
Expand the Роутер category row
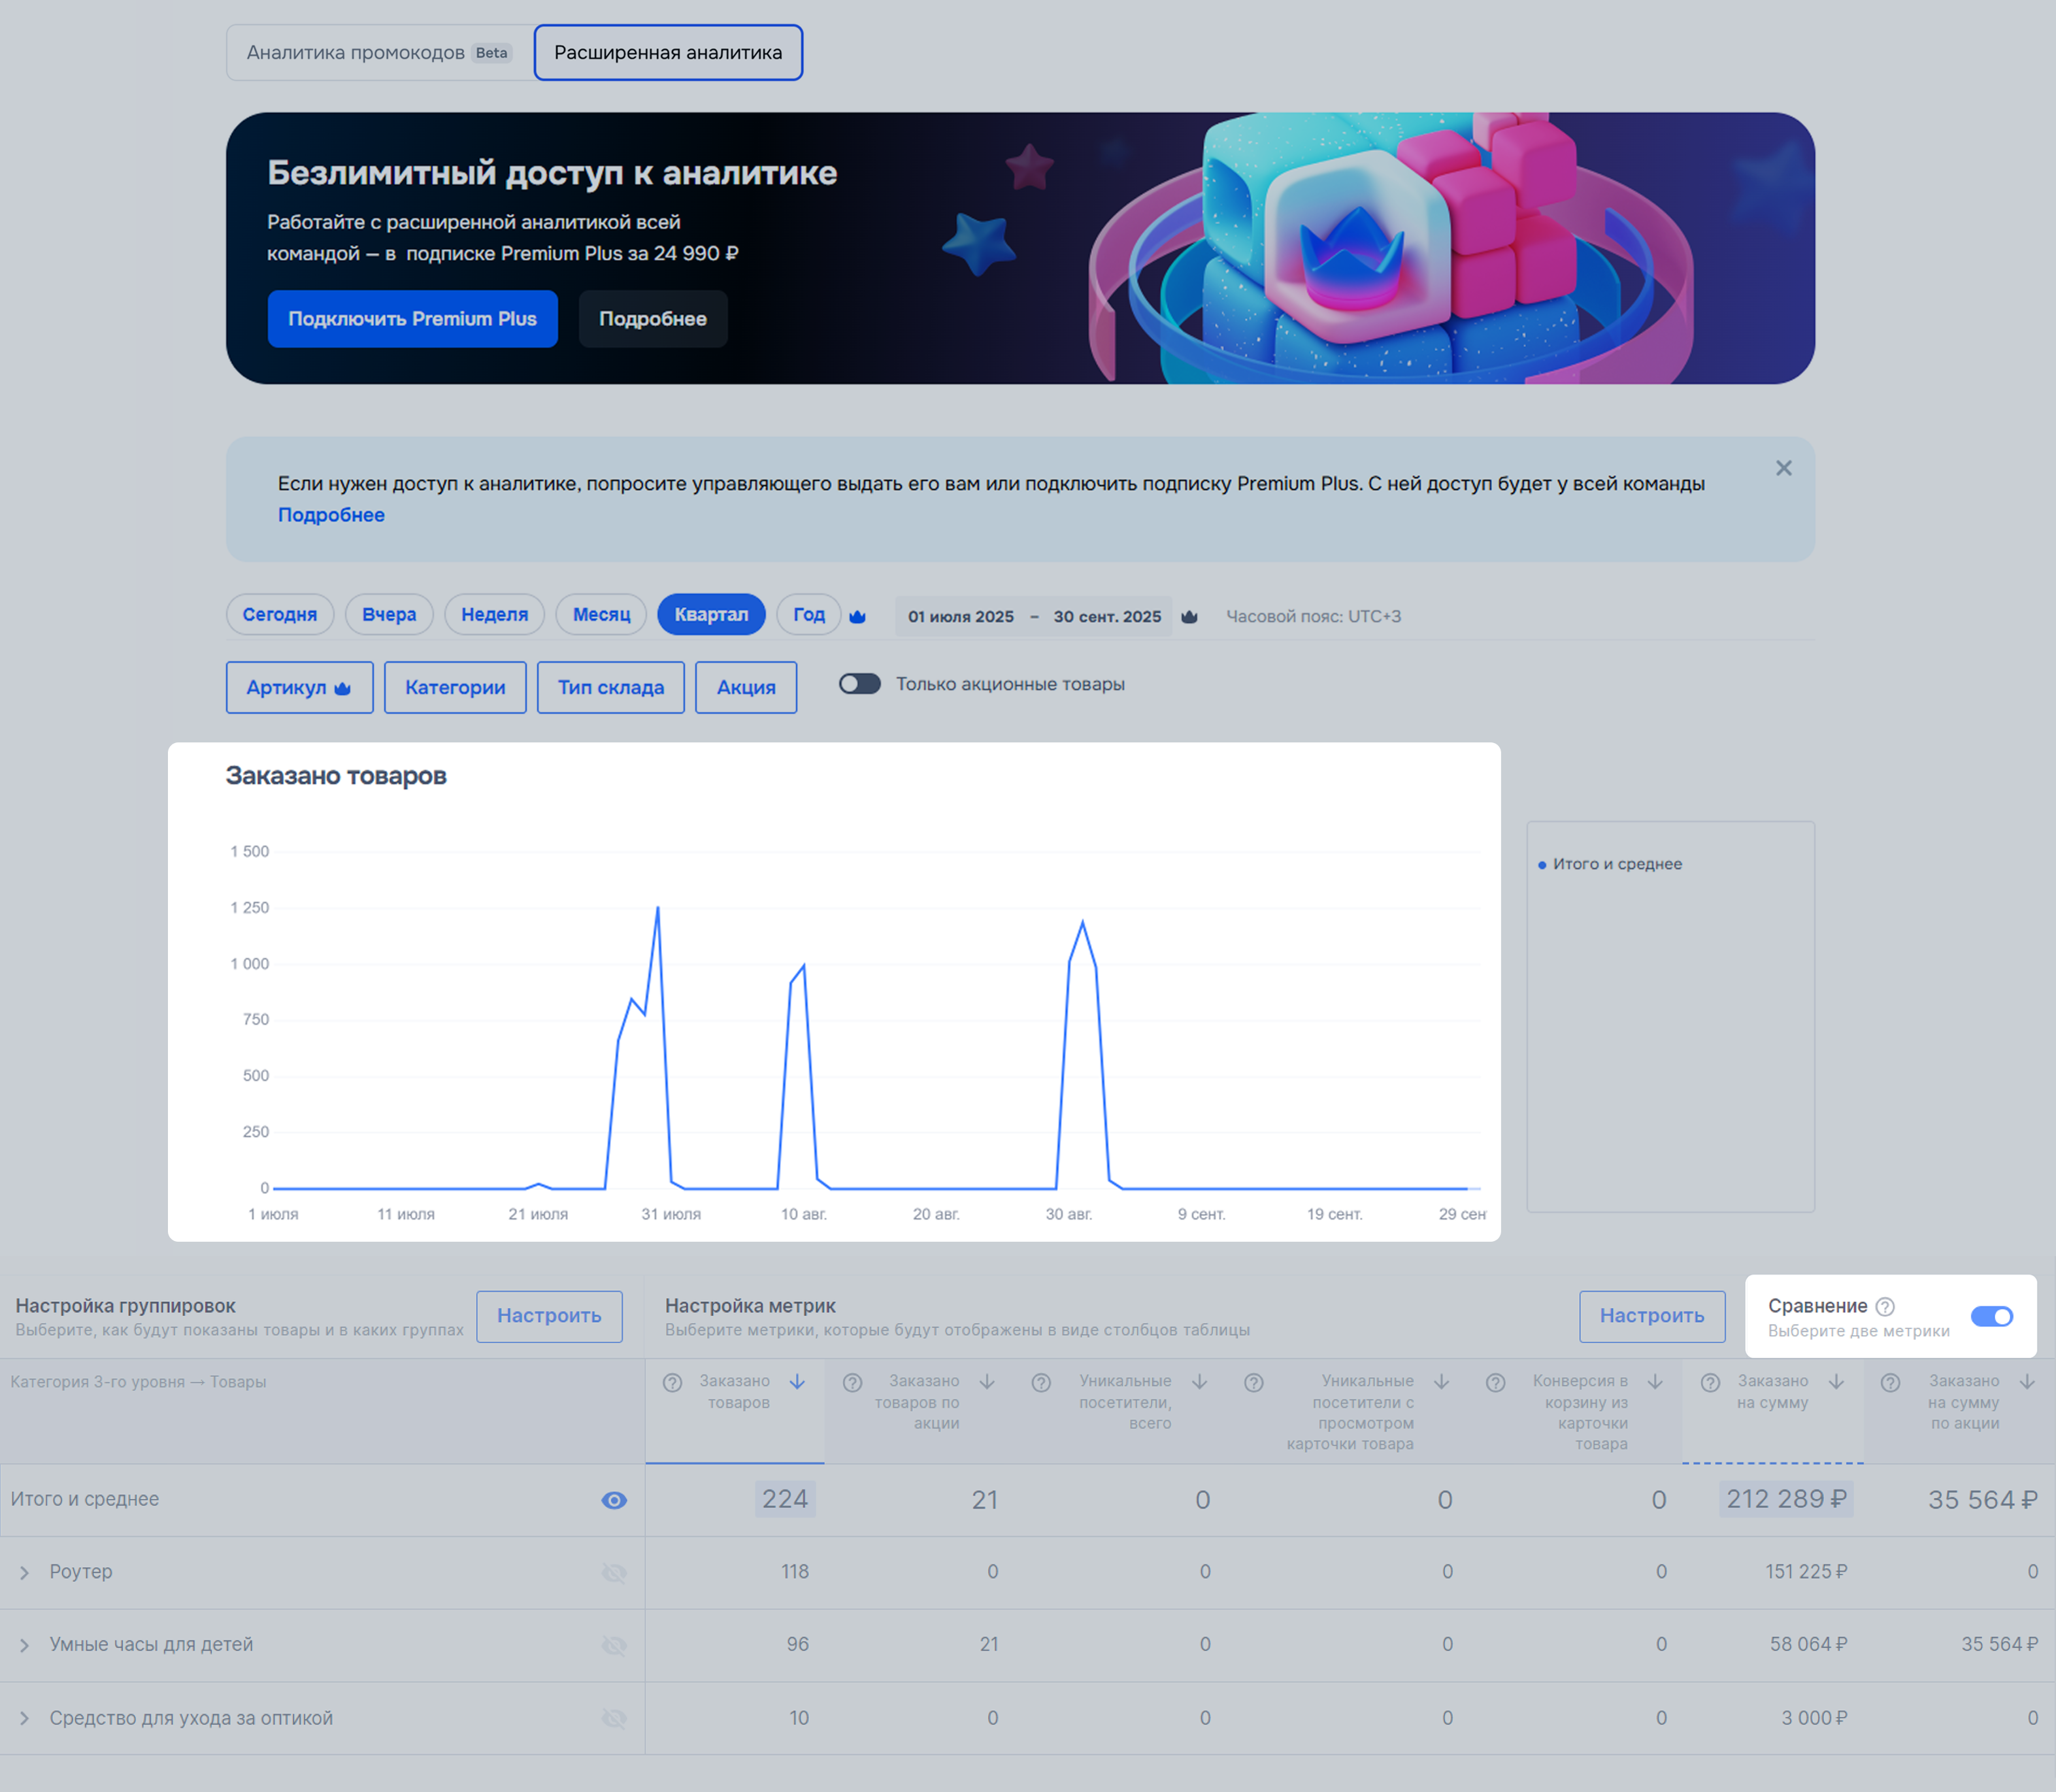[x=25, y=1573]
